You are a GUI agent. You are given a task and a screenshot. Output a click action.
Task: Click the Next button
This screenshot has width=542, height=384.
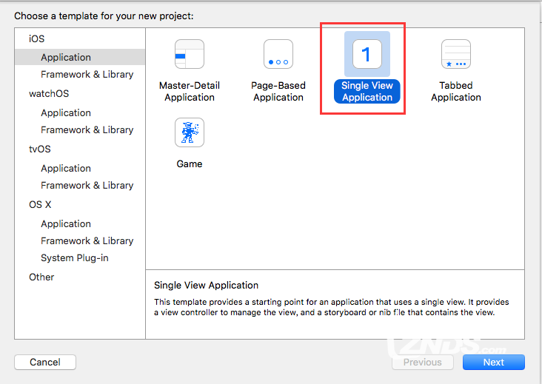[494, 362]
